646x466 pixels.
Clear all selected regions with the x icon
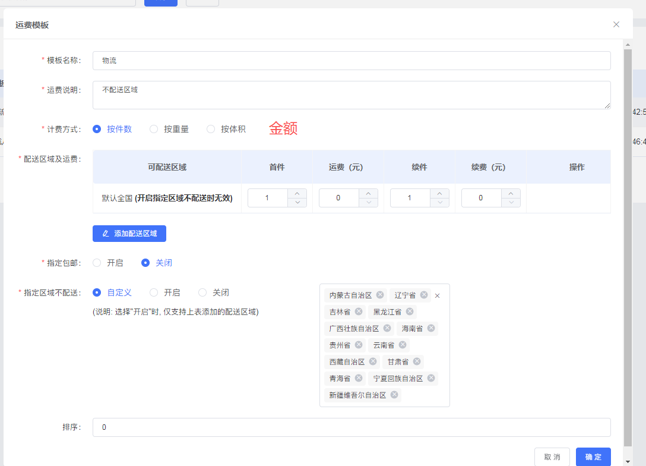tap(438, 295)
